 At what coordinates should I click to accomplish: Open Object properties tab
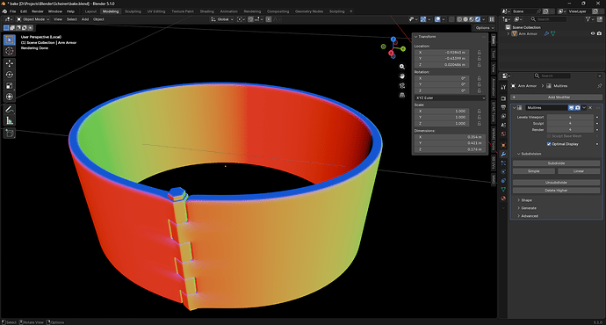pyautogui.click(x=503, y=145)
